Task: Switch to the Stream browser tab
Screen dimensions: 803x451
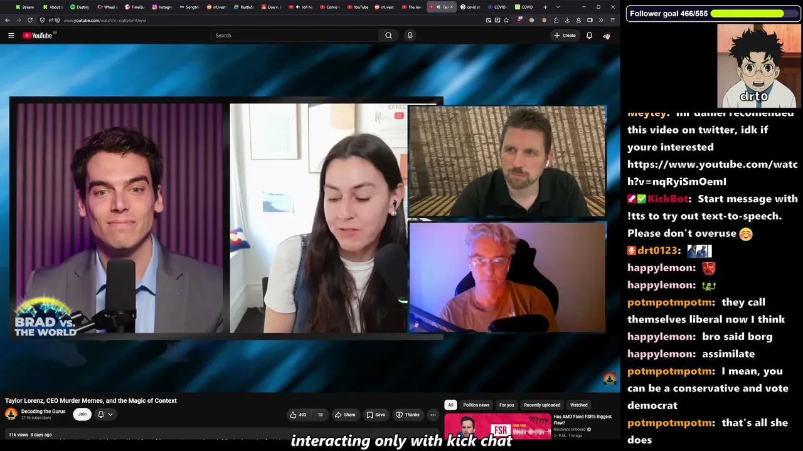Action: 24,7
